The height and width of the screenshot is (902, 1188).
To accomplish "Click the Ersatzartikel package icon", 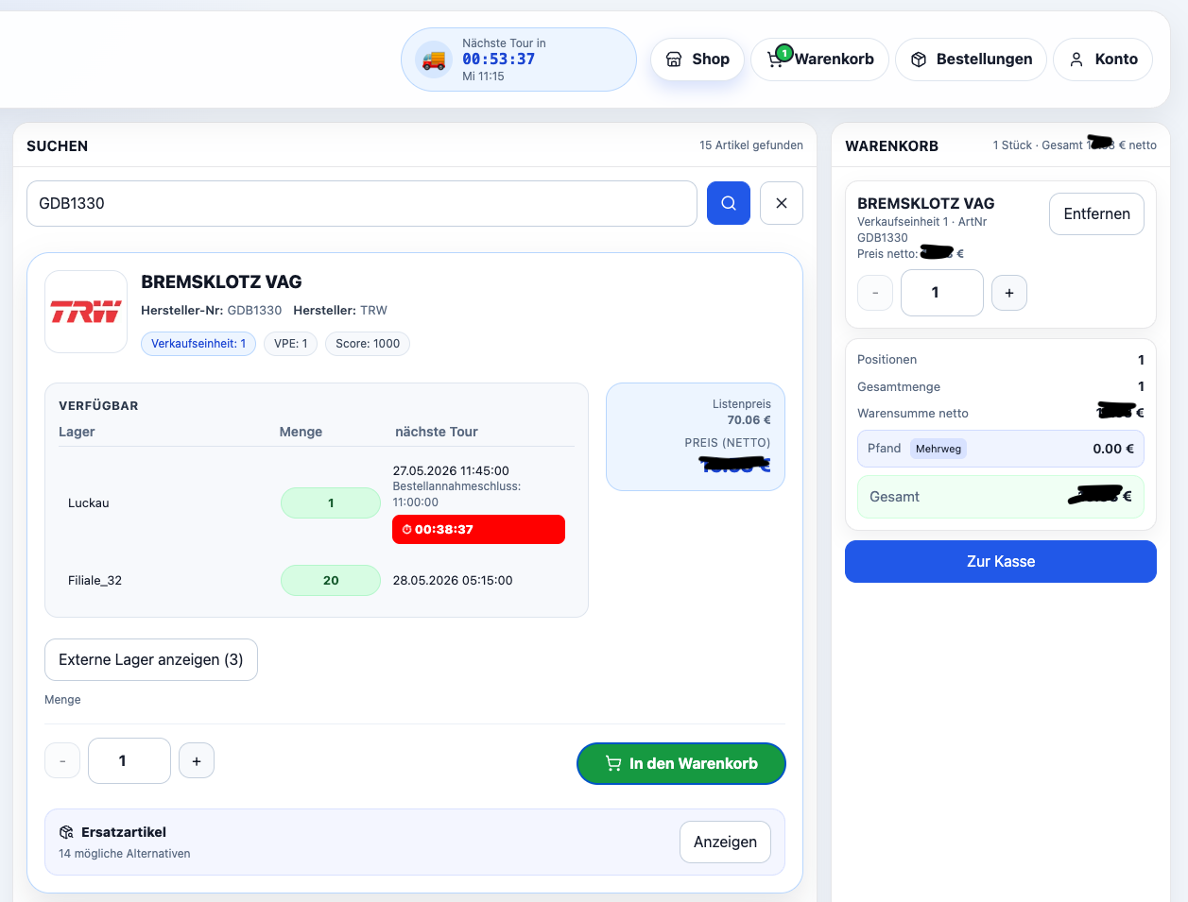I will pyautogui.click(x=66, y=832).
